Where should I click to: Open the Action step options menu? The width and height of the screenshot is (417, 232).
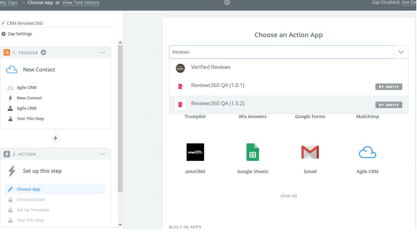(103, 154)
